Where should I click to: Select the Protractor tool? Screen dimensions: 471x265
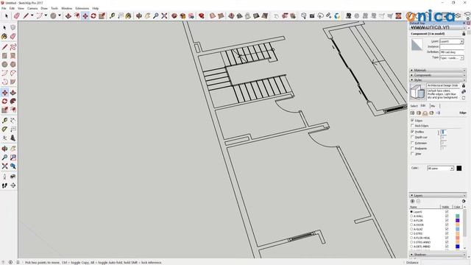(4, 130)
